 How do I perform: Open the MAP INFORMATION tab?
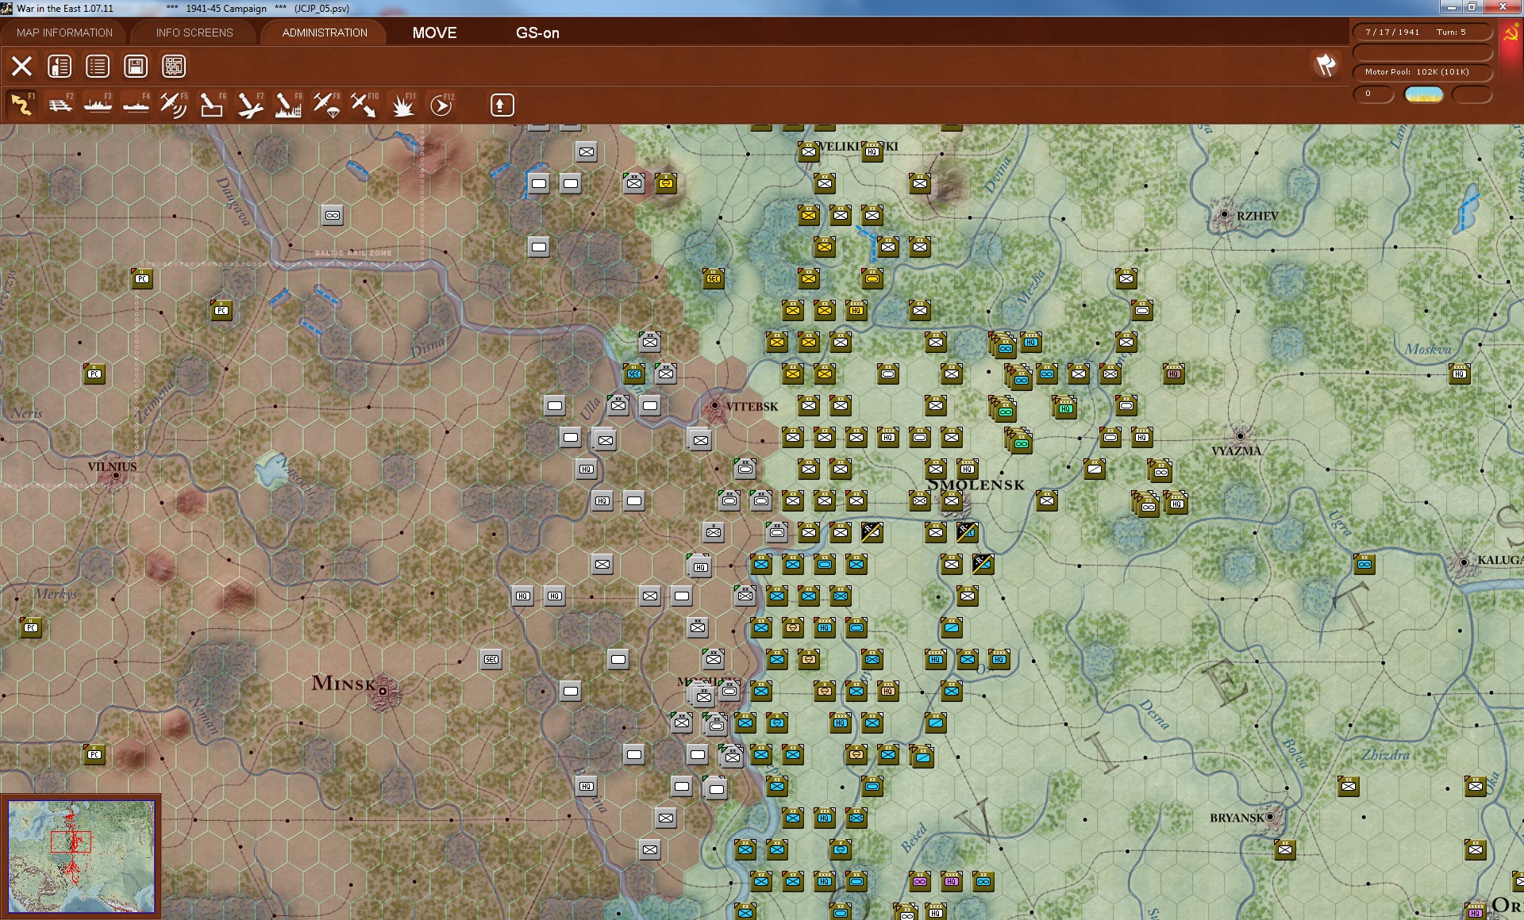64,33
